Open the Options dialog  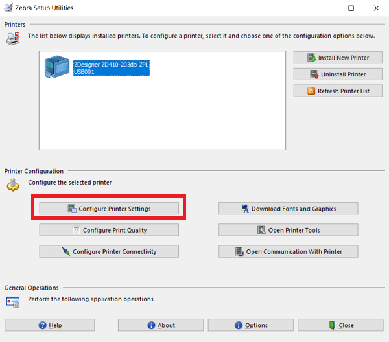[251, 325]
